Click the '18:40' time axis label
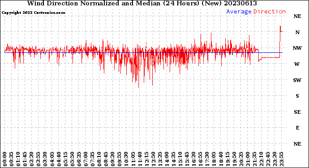 click(x=221, y=159)
